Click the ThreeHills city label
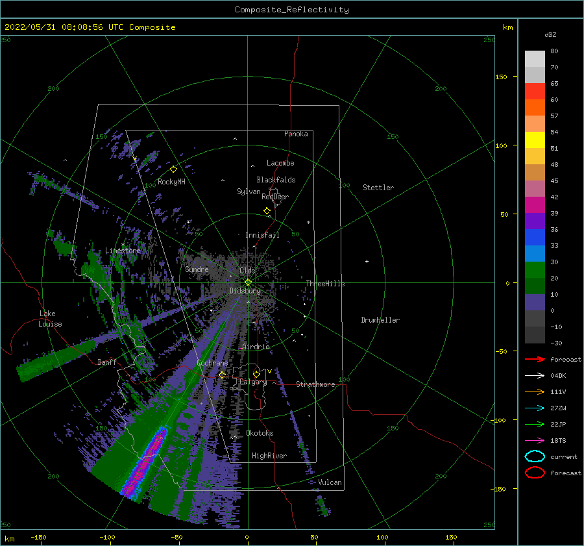The width and height of the screenshot is (584, 546). coord(326,284)
